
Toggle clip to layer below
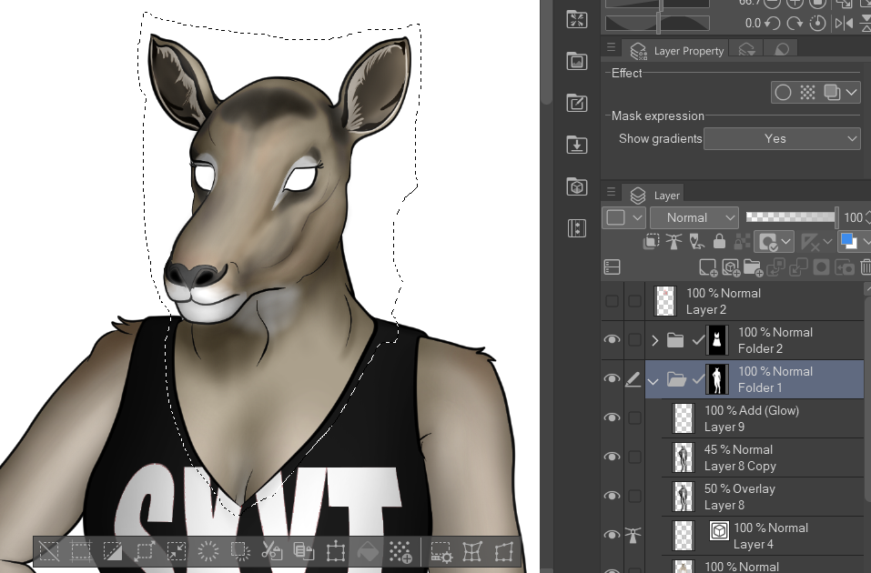tap(651, 242)
